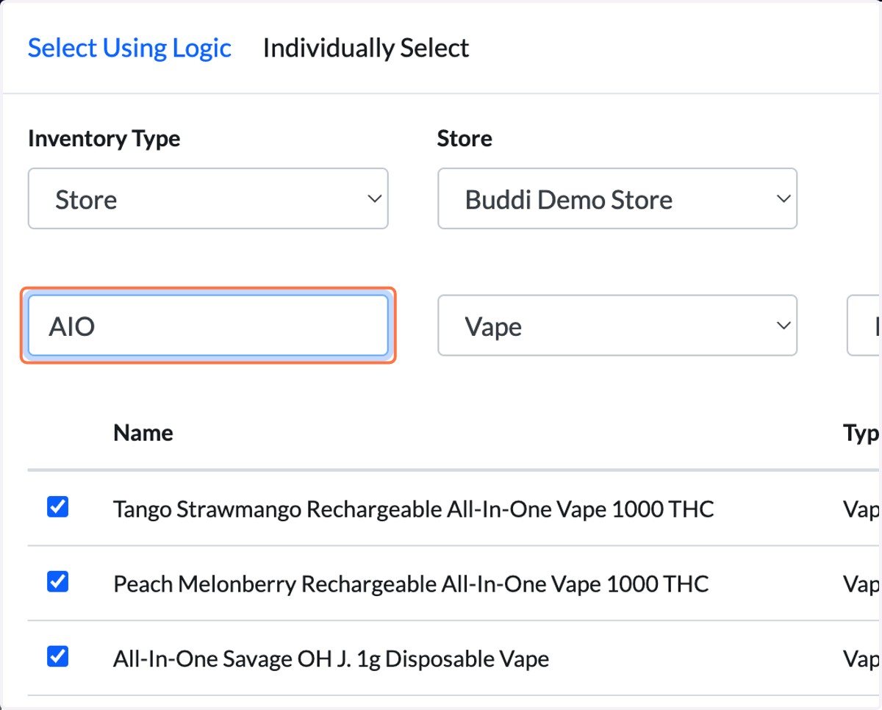Click the Name column header
Image resolution: width=882 pixels, height=710 pixels.
pos(143,433)
